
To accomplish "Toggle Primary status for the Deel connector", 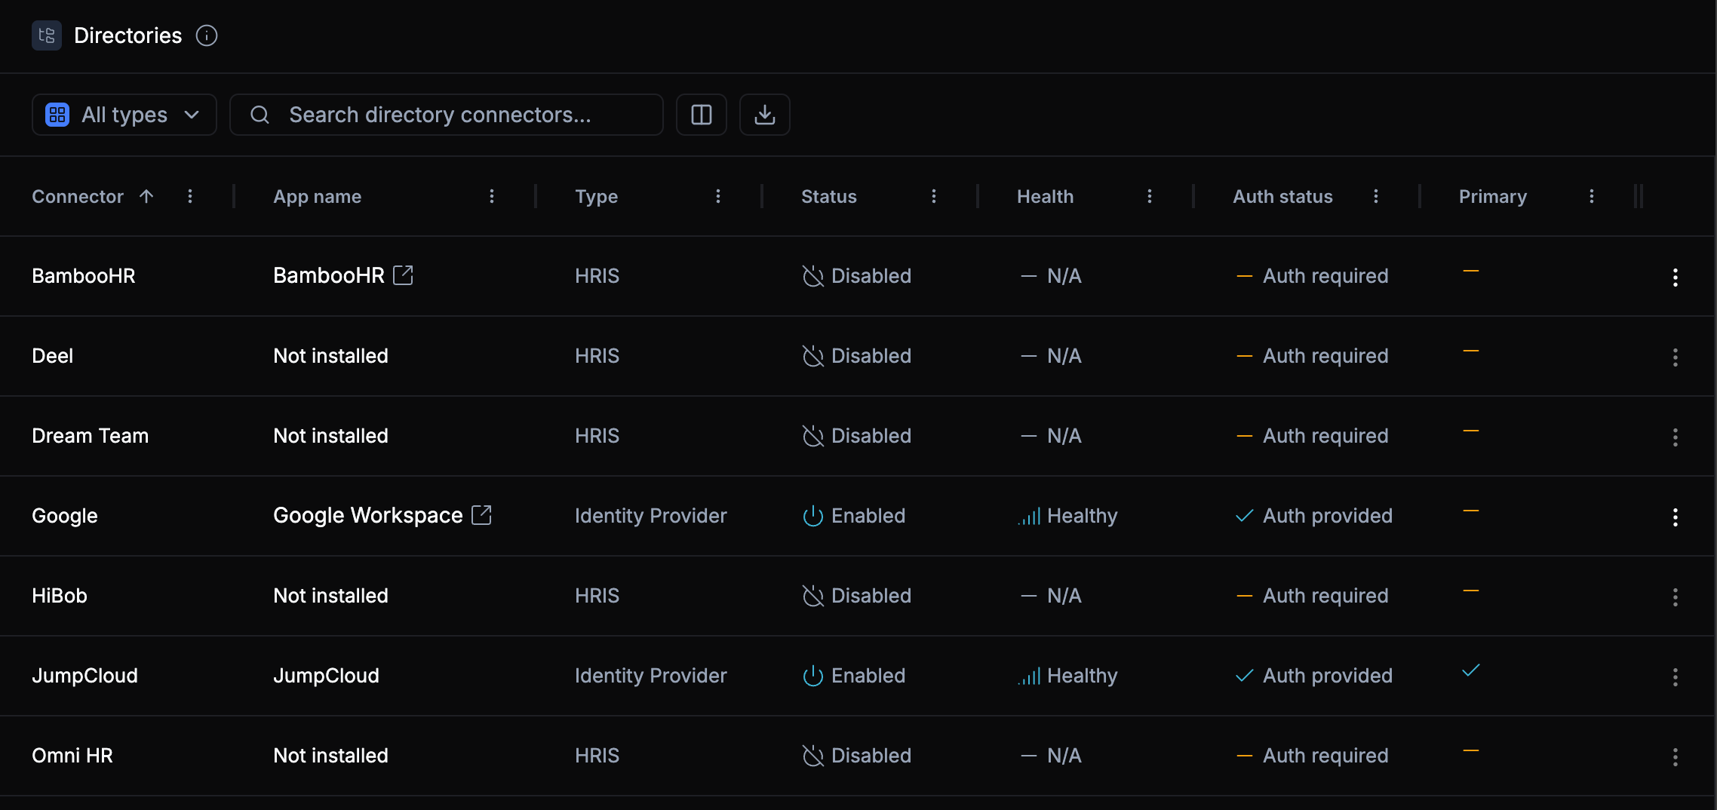I will click(x=1471, y=351).
